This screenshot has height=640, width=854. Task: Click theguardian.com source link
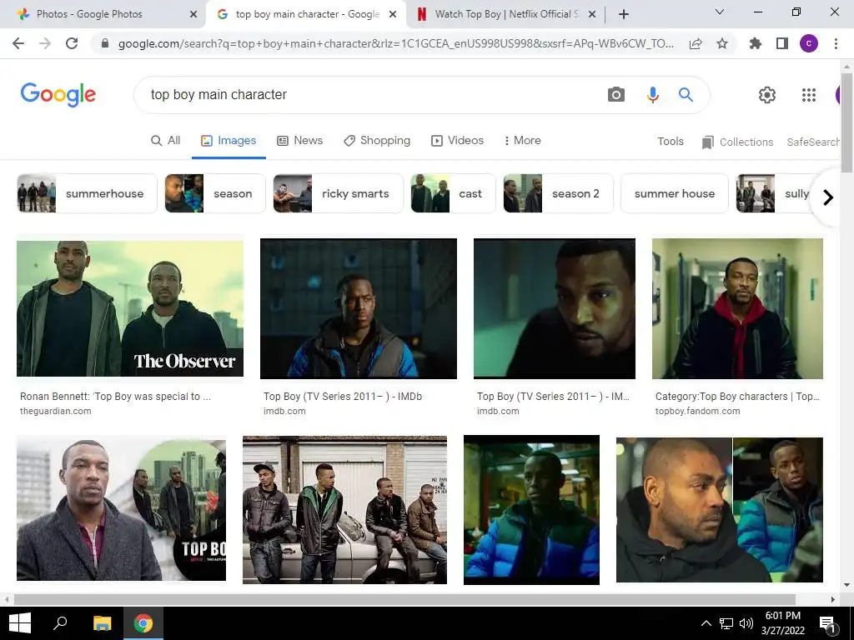pos(56,412)
